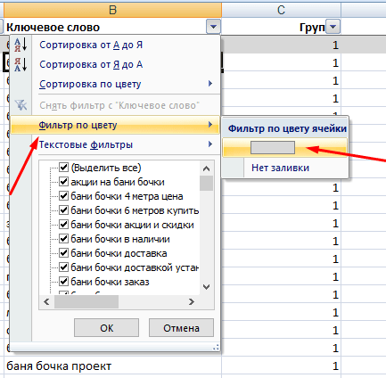Open the Груп column filter dropdown
The image size is (386, 378).
[333, 27]
